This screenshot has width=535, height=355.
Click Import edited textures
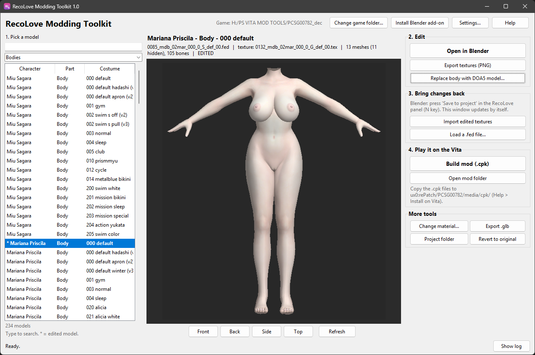[468, 122]
